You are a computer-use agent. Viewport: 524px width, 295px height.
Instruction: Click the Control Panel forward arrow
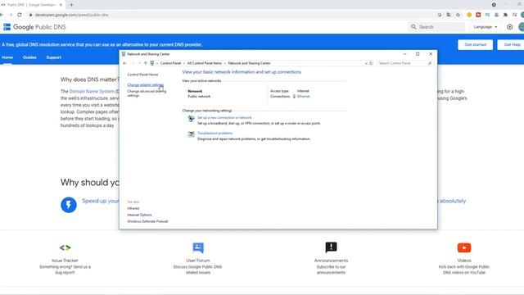click(133, 63)
